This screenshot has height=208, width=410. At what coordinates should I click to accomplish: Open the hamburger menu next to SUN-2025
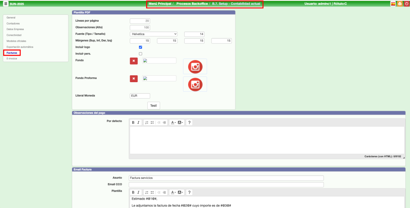[x=6, y=4]
